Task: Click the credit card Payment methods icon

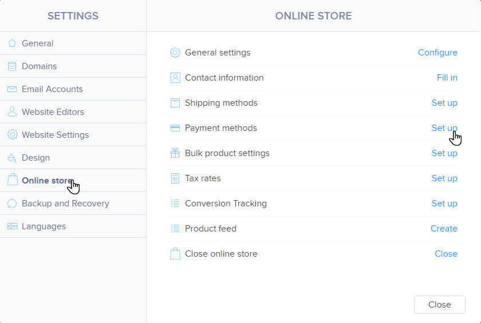Action: tap(175, 128)
